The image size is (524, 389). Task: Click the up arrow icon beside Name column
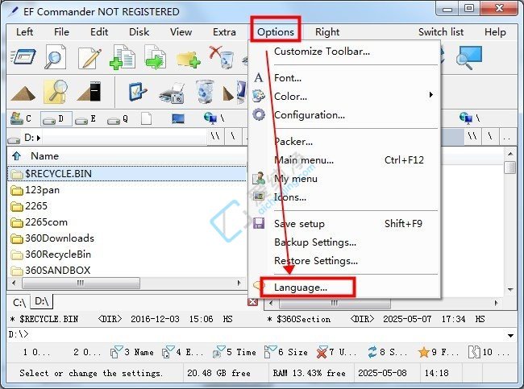16,156
